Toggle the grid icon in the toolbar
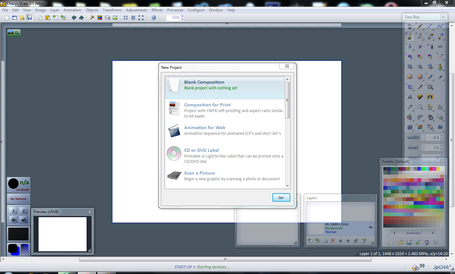The width and height of the screenshot is (455, 274). click(133, 18)
